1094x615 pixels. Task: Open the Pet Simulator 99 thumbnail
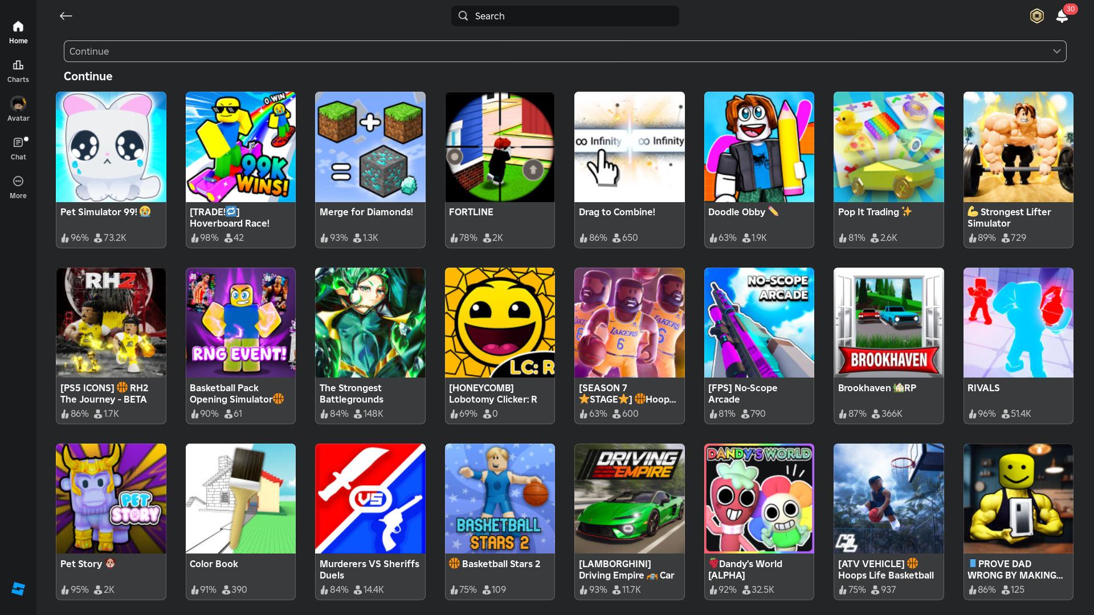click(x=111, y=147)
